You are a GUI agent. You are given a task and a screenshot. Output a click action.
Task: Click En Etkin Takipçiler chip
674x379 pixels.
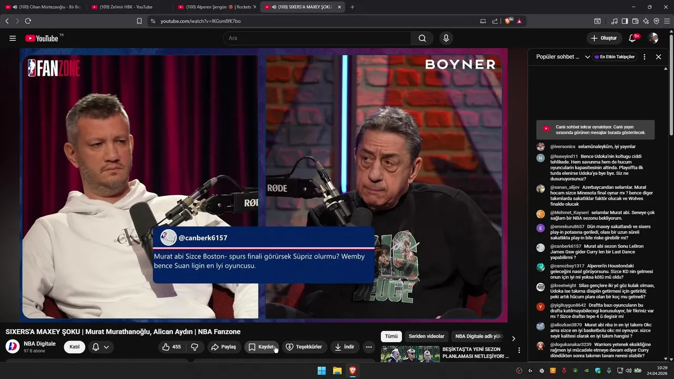click(x=614, y=57)
